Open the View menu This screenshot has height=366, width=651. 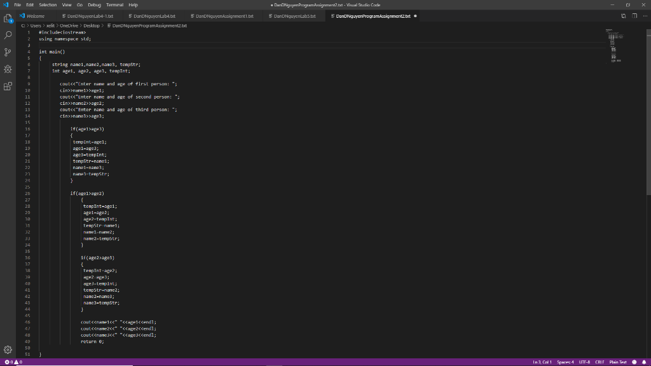(x=67, y=5)
